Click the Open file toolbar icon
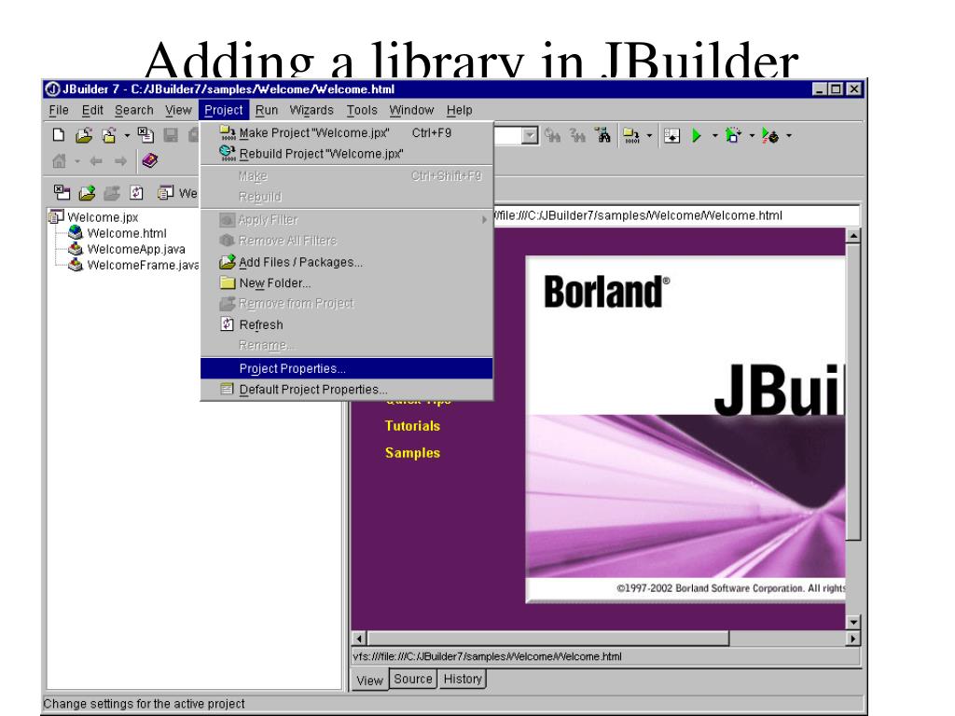The image size is (955, 716). point(83,135)
